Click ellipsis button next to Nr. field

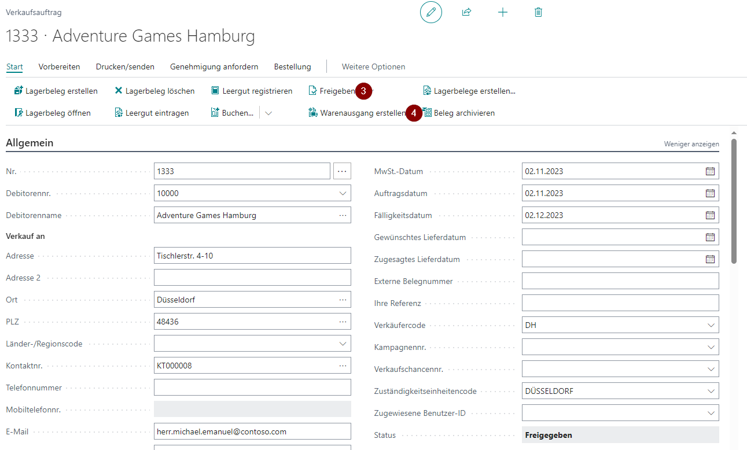343,171
